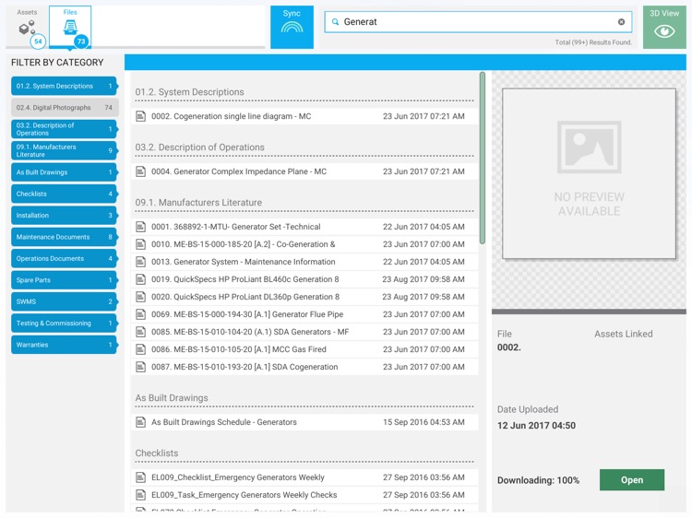Select 0002. Cogeneration single line diagram - MC
This screenshot has width=692, height=518.
click(304, 116)
